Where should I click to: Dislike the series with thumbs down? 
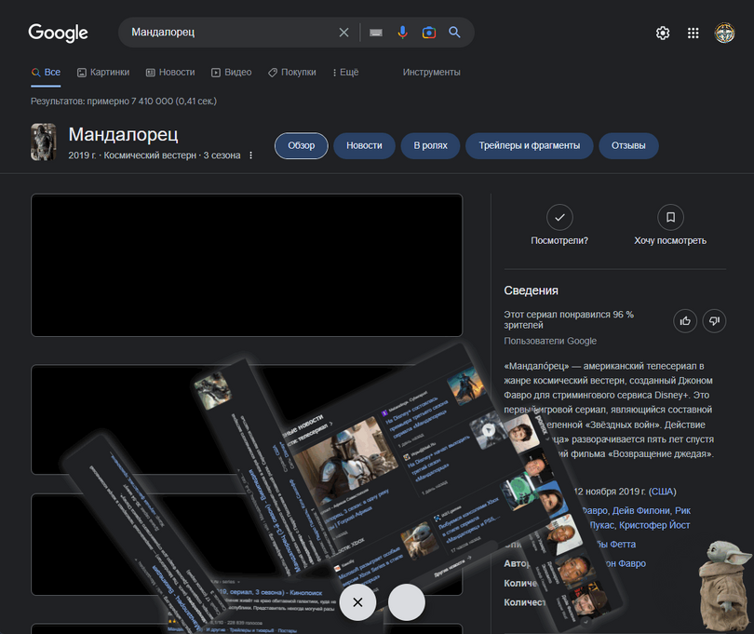(x=714, y=321)
